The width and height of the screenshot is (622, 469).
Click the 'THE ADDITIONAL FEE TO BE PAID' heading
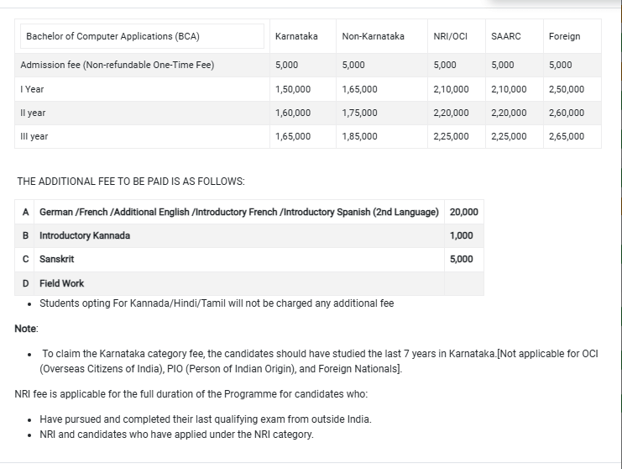[x=130, y=182]
